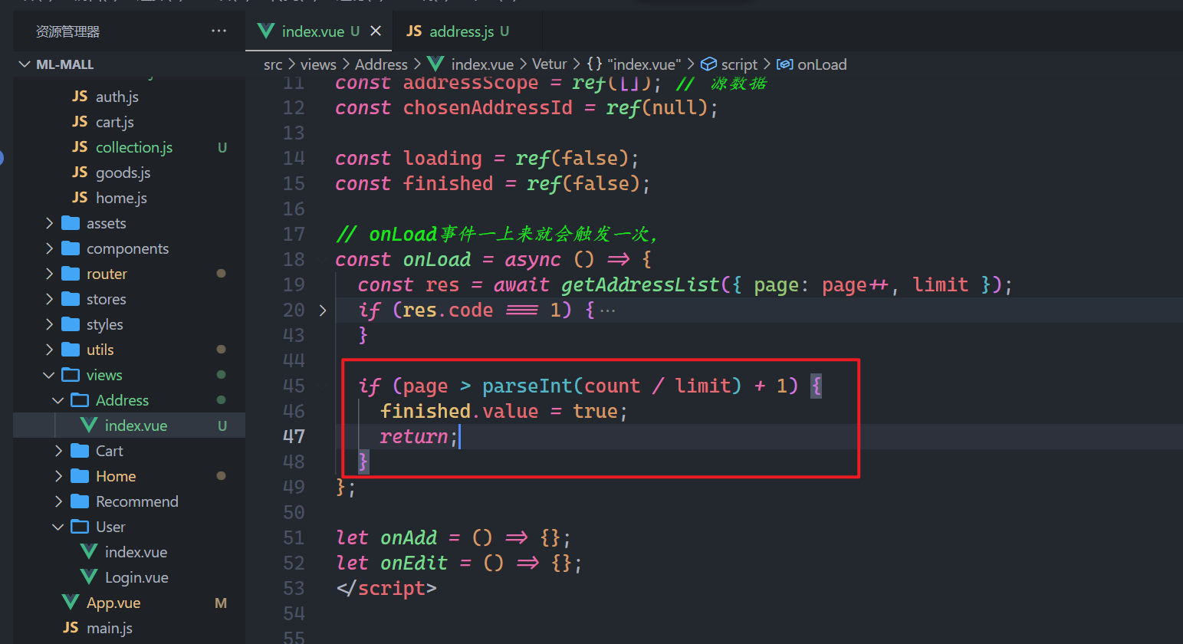Screen dimensions: 1183x644
Task: Unfold the collapsed block at line 20
Action: coord(323,310)
